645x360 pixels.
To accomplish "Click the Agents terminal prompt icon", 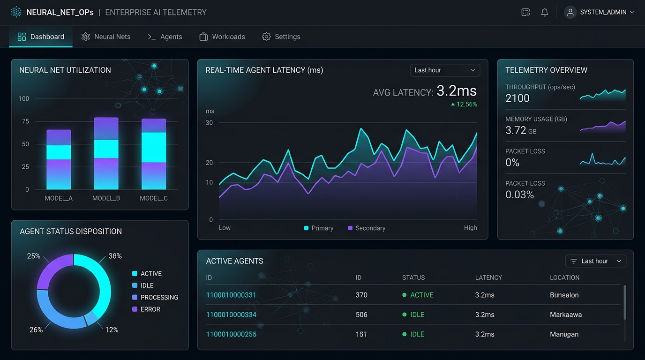I will click(x=151, y=37).
